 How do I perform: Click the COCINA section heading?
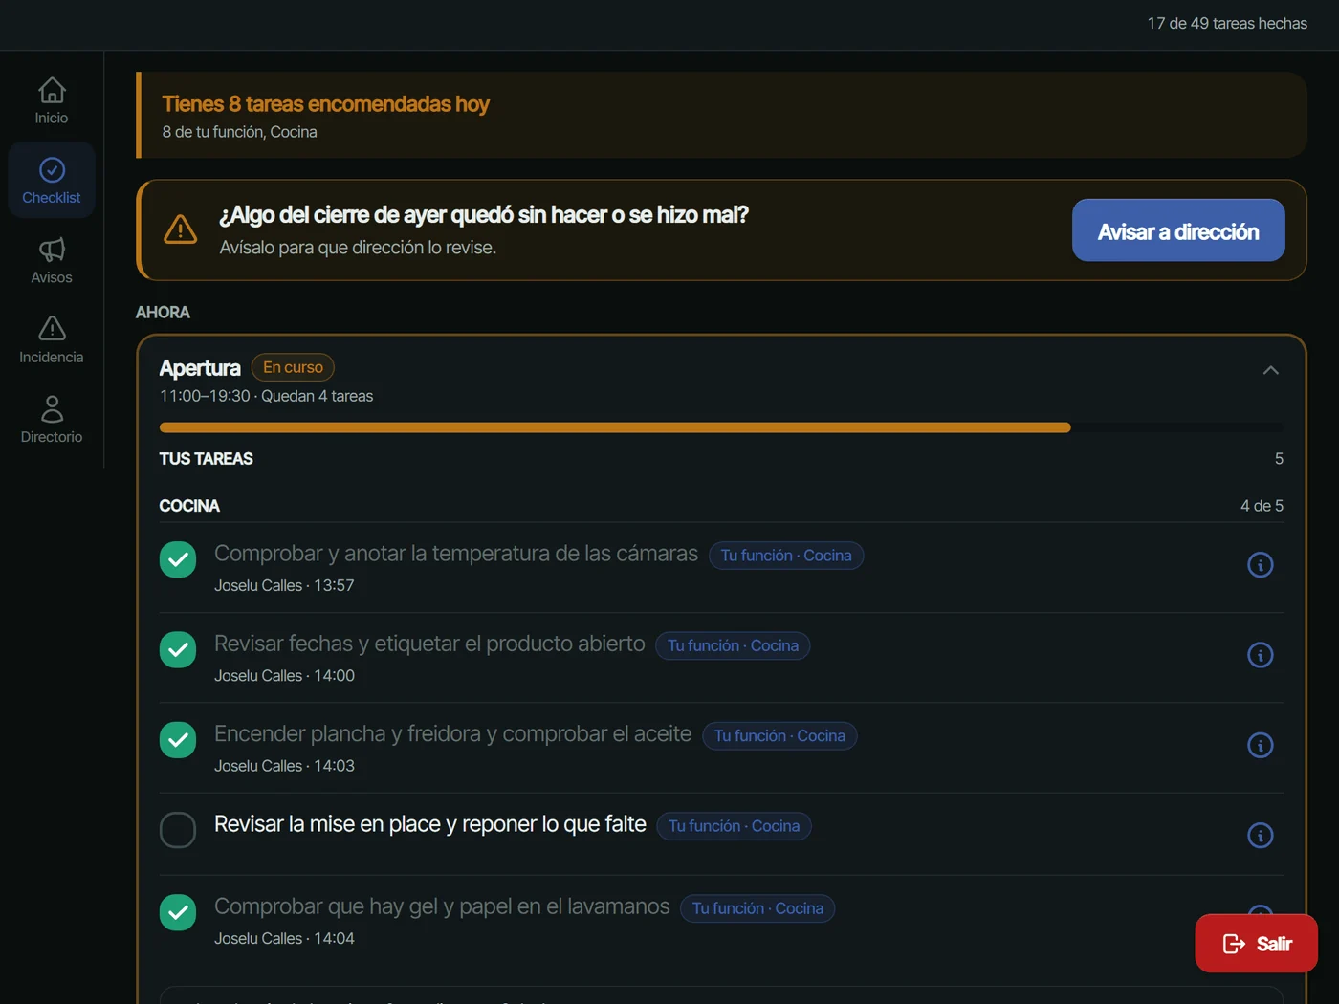[x=189, y=506]
